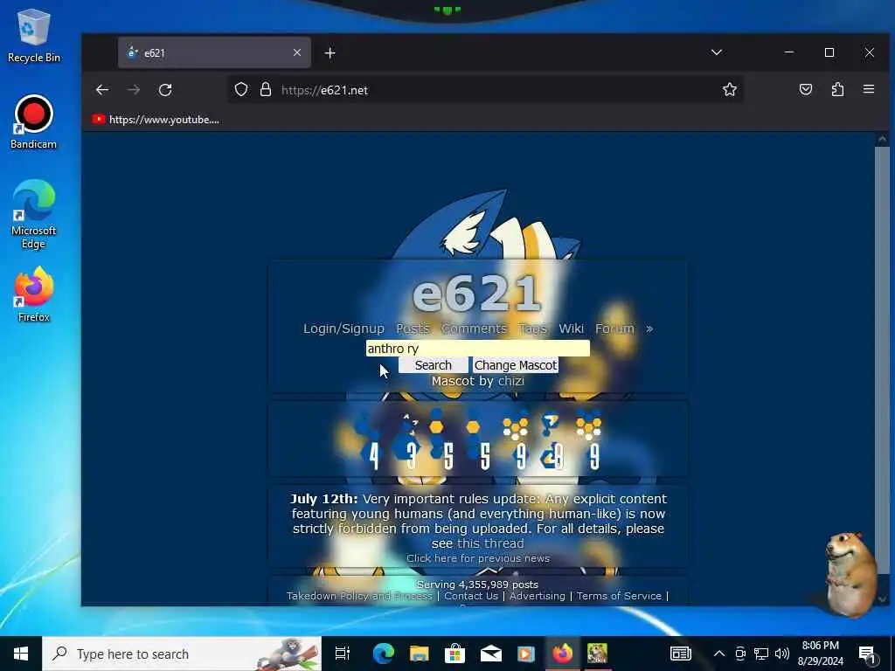Open the network tray icon

pos(761,654)
